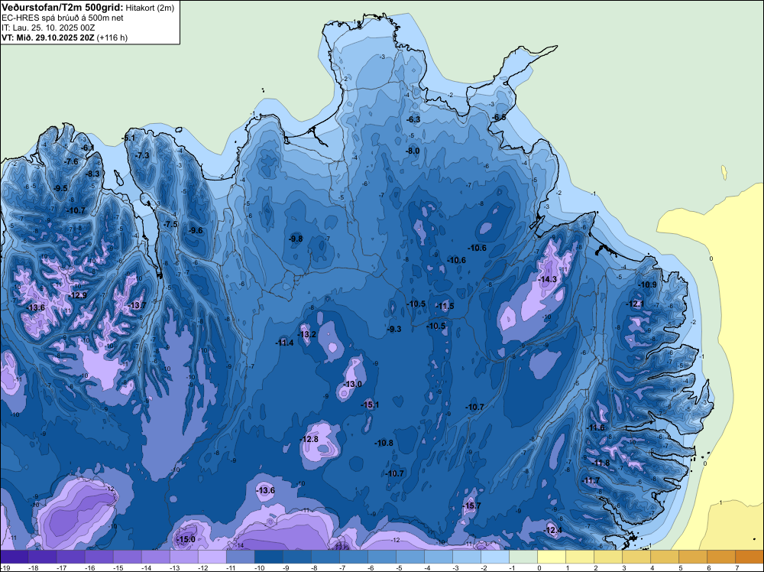Screen dimensions: 764x572
Task: Click the -11.7 temperature label
Action: tap(591, 481)
